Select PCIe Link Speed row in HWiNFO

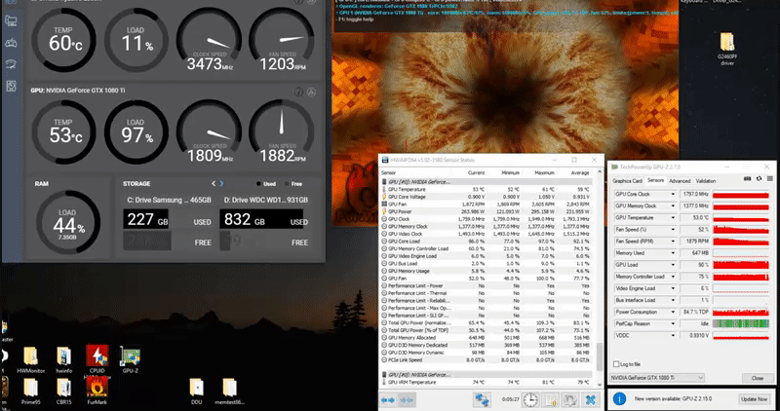[x=487, y=359]
